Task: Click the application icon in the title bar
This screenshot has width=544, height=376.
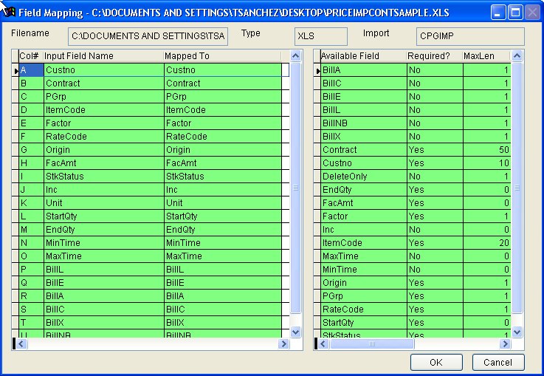Action: tap(10, 12)
